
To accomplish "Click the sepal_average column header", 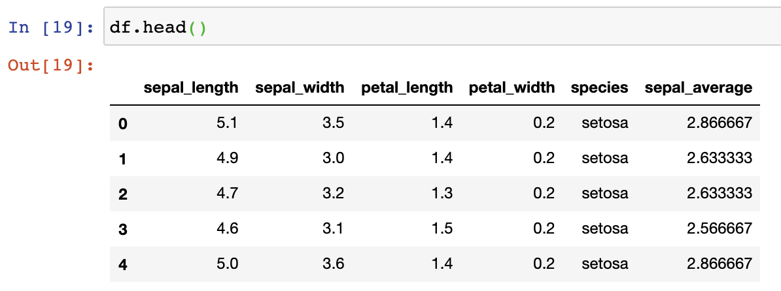I will pos(699,87).
